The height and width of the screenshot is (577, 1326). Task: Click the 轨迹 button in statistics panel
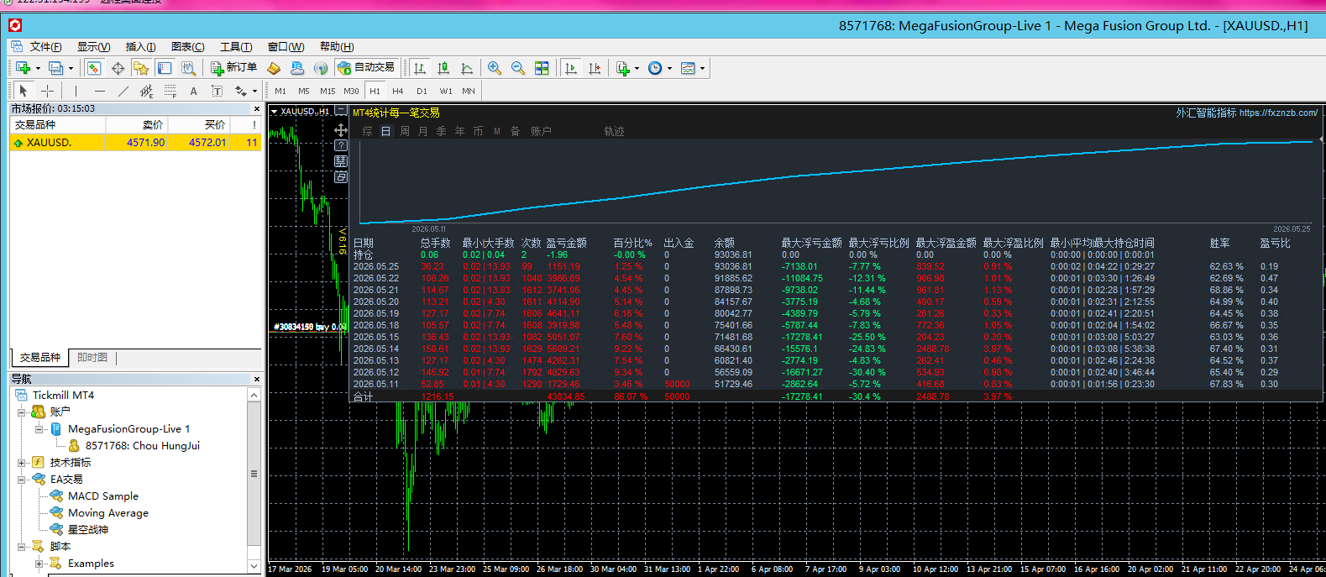point(614,131)
